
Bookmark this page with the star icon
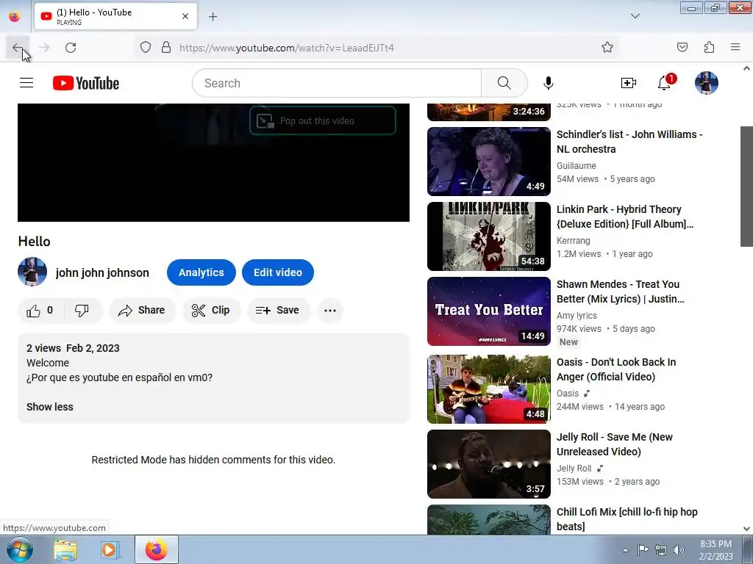coord(607,48)
